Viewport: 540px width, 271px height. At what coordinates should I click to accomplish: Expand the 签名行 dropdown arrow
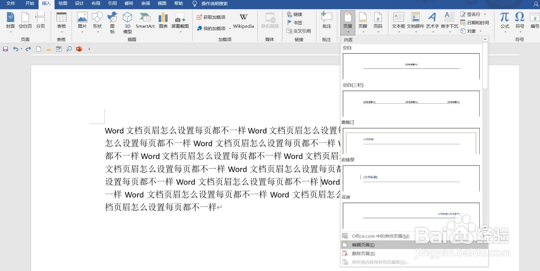pos(485,14)
